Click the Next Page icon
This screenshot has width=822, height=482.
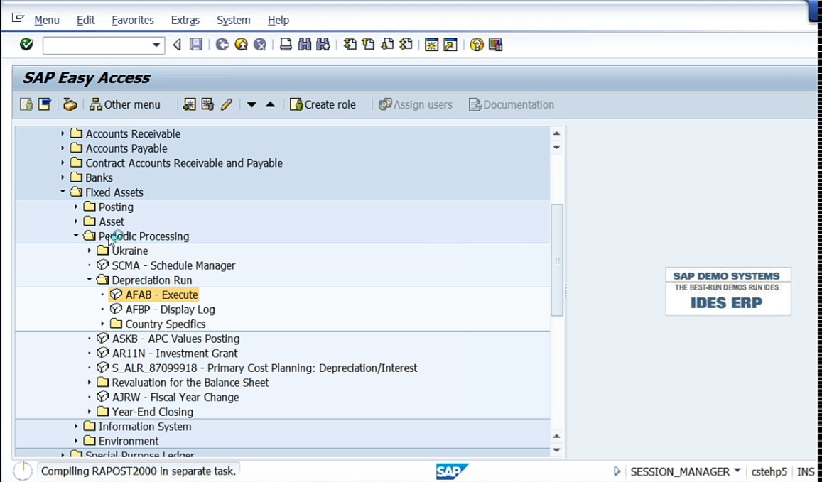(x=387, y=45)
